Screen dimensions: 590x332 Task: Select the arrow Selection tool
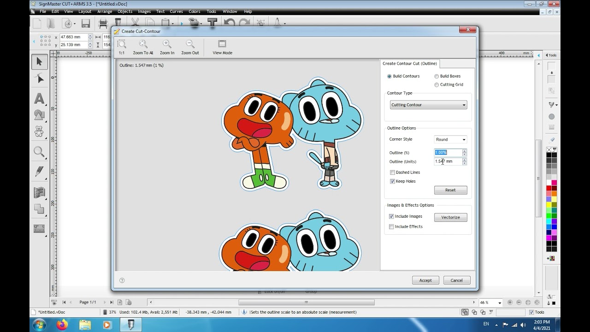(40, 61)
